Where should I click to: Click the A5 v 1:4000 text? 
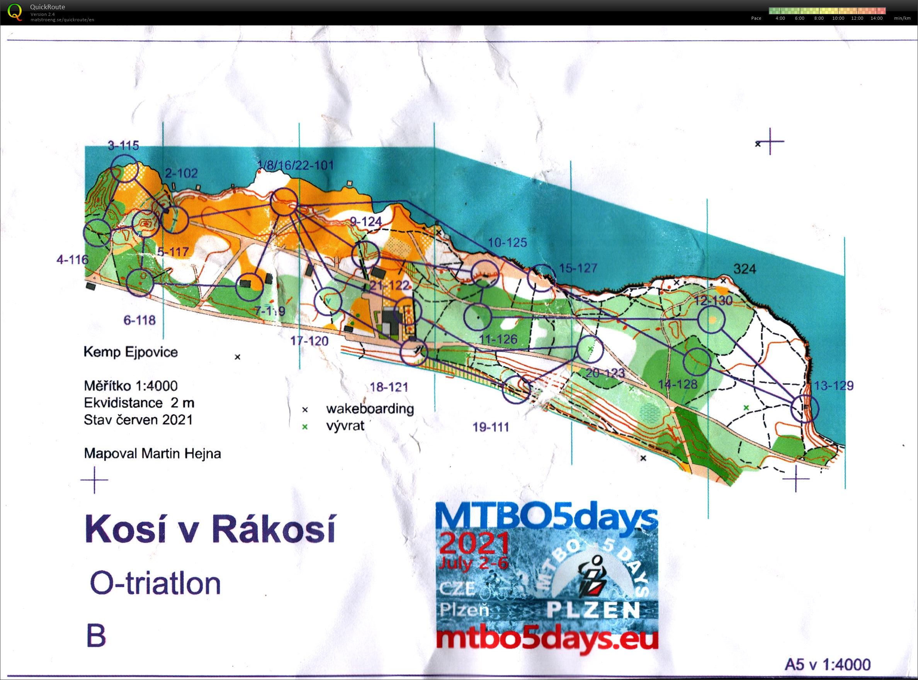point(828,665)
